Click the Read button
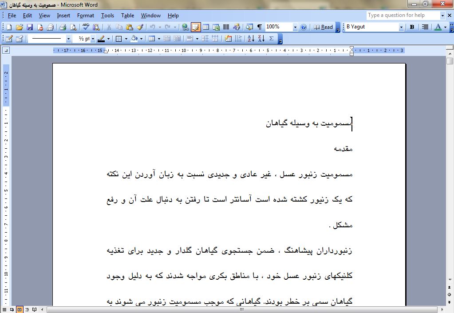Viewport: 454px width, 313px height. click(323, 27)
